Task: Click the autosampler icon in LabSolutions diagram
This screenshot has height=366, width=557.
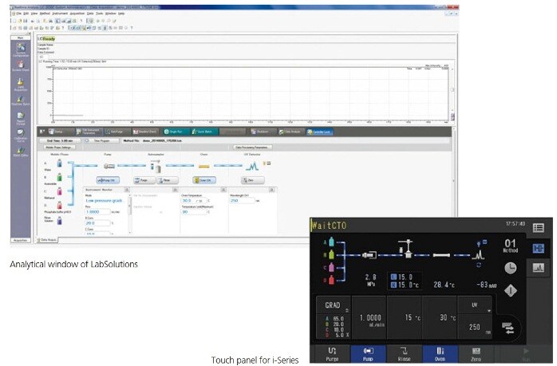Action: pos(156,165)
